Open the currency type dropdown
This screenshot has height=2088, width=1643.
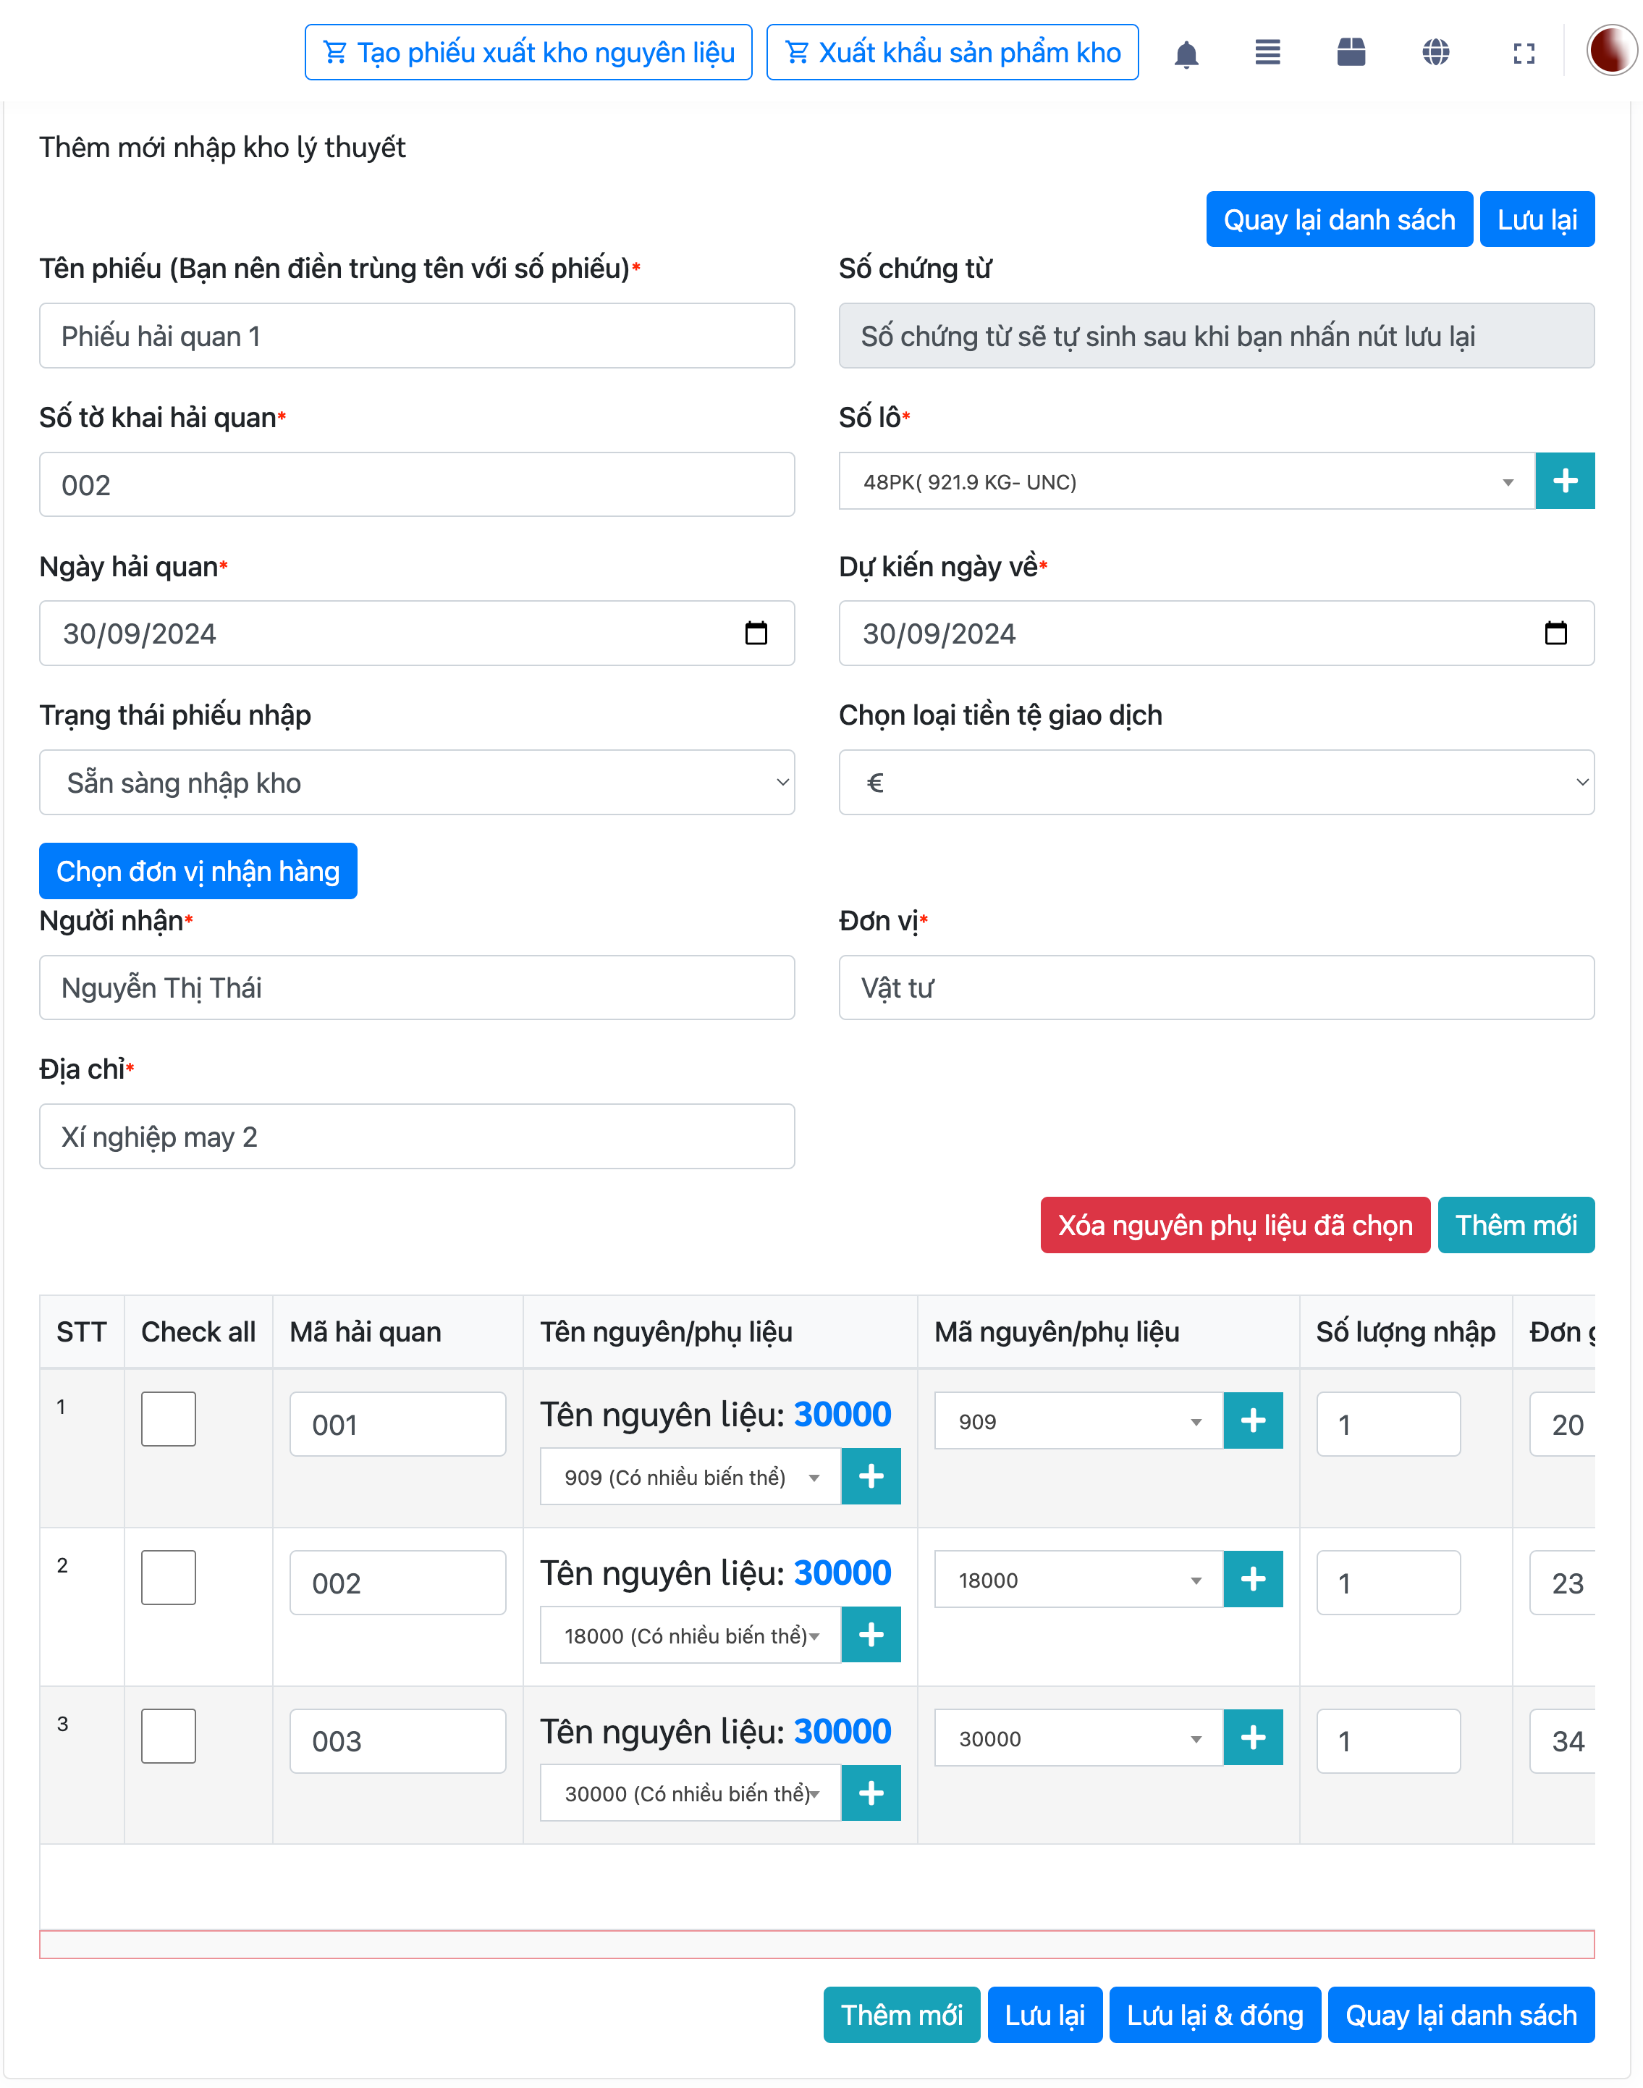[x=1216, y=783]
